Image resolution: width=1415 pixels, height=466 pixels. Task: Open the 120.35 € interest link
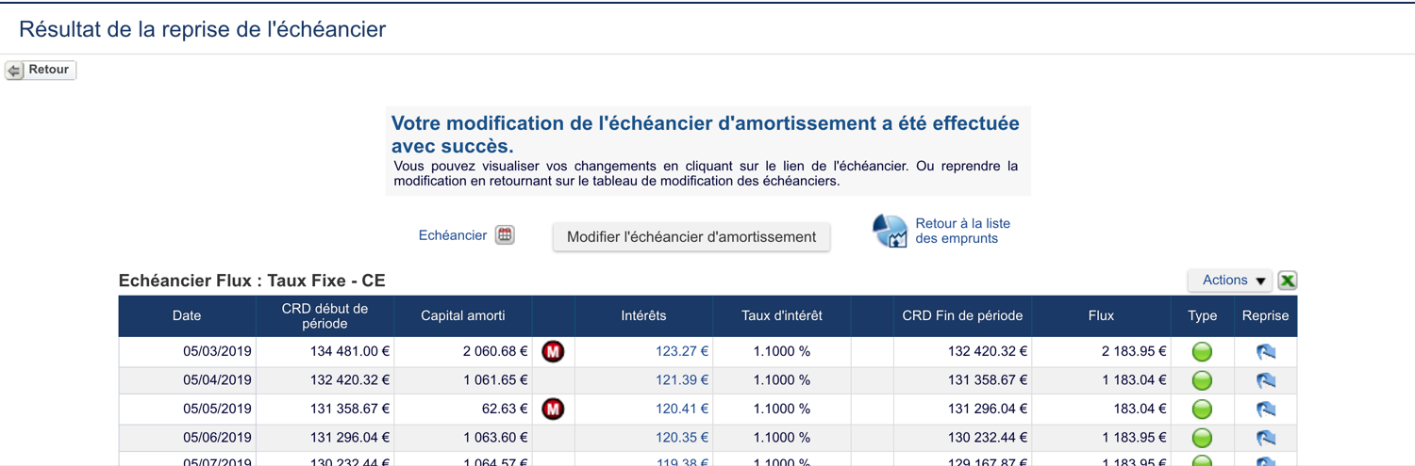tap(682, 438)
